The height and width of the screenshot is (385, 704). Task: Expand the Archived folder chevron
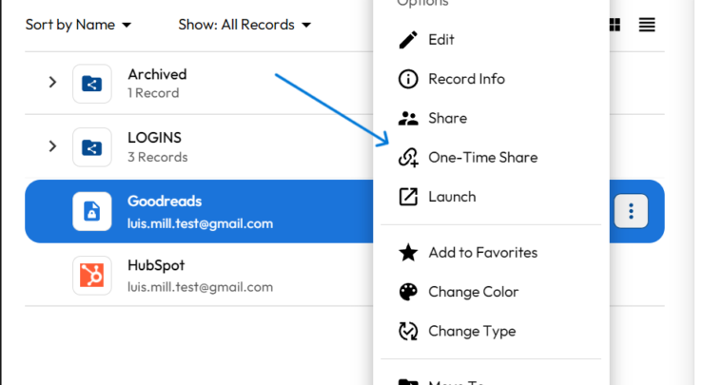(53, 83)
